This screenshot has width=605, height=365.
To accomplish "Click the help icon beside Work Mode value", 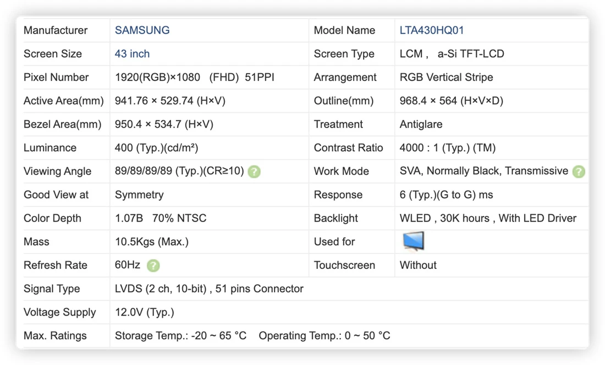I will point(579,172).
